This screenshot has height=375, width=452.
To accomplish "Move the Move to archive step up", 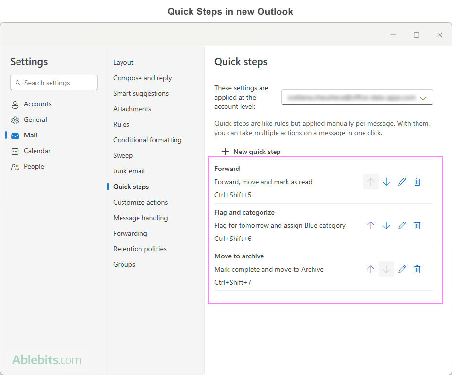I will [371, 269].
